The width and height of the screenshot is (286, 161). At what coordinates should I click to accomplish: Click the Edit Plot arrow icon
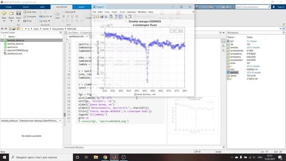coord(126,17)
